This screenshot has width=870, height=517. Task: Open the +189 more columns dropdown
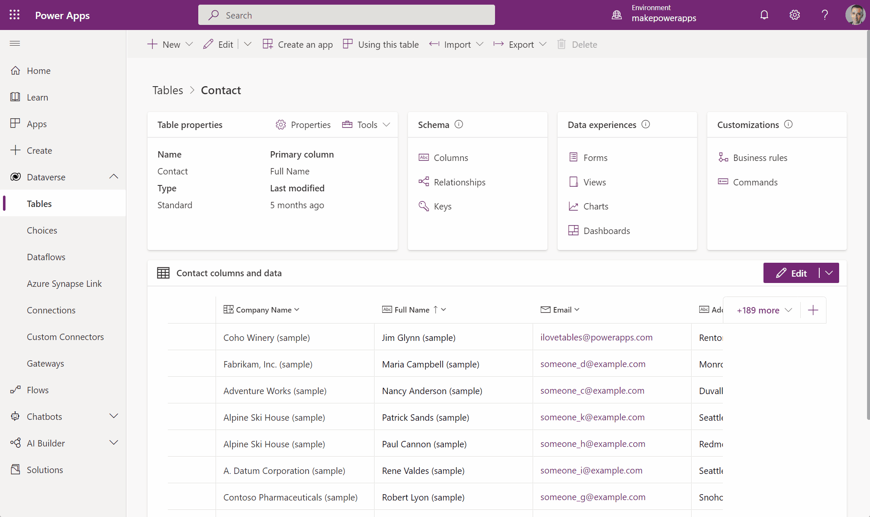[763, 310]
